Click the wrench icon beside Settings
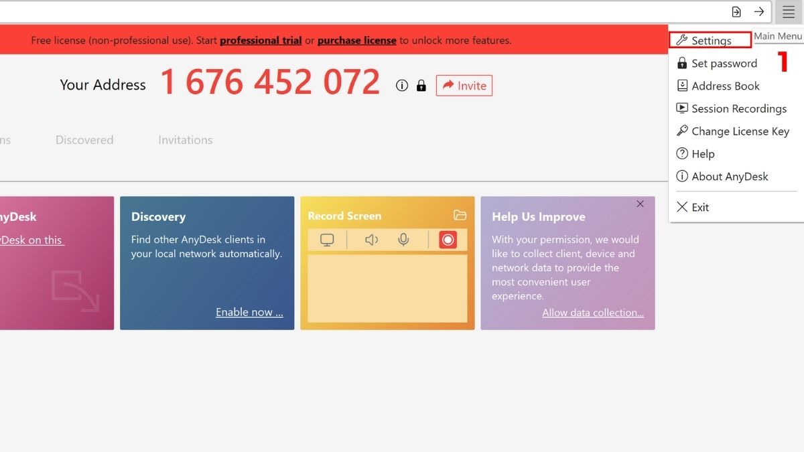The height and width of the screenshot is (452, 804). 682,40
